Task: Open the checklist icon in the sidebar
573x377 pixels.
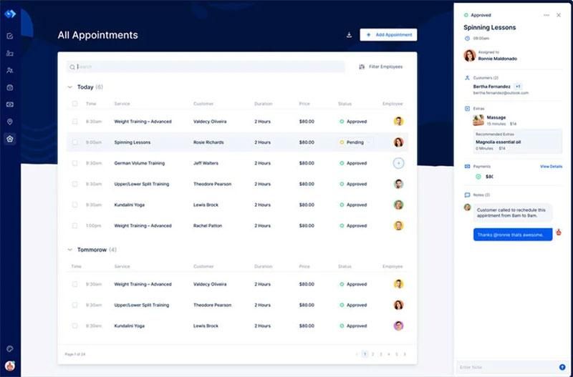Action: tap(10, 36)
